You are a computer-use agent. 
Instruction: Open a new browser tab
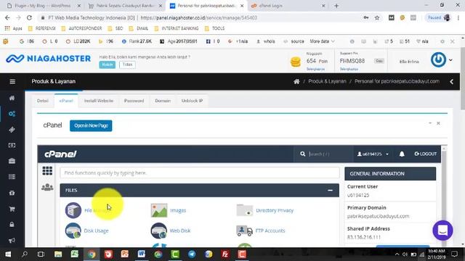(336, 6)
